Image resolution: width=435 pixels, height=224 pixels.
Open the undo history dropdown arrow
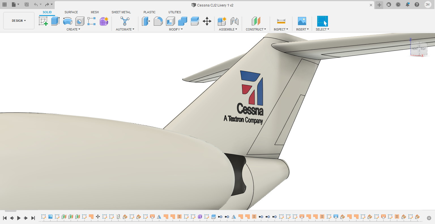[x=40, y=5]
